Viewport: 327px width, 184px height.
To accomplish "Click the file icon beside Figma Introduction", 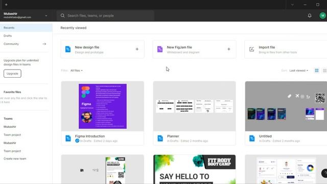I will 68,139.
